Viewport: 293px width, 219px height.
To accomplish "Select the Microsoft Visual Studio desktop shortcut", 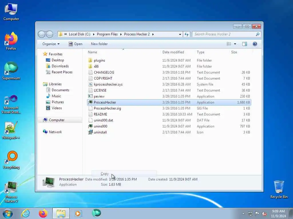I will click(11, 104).
